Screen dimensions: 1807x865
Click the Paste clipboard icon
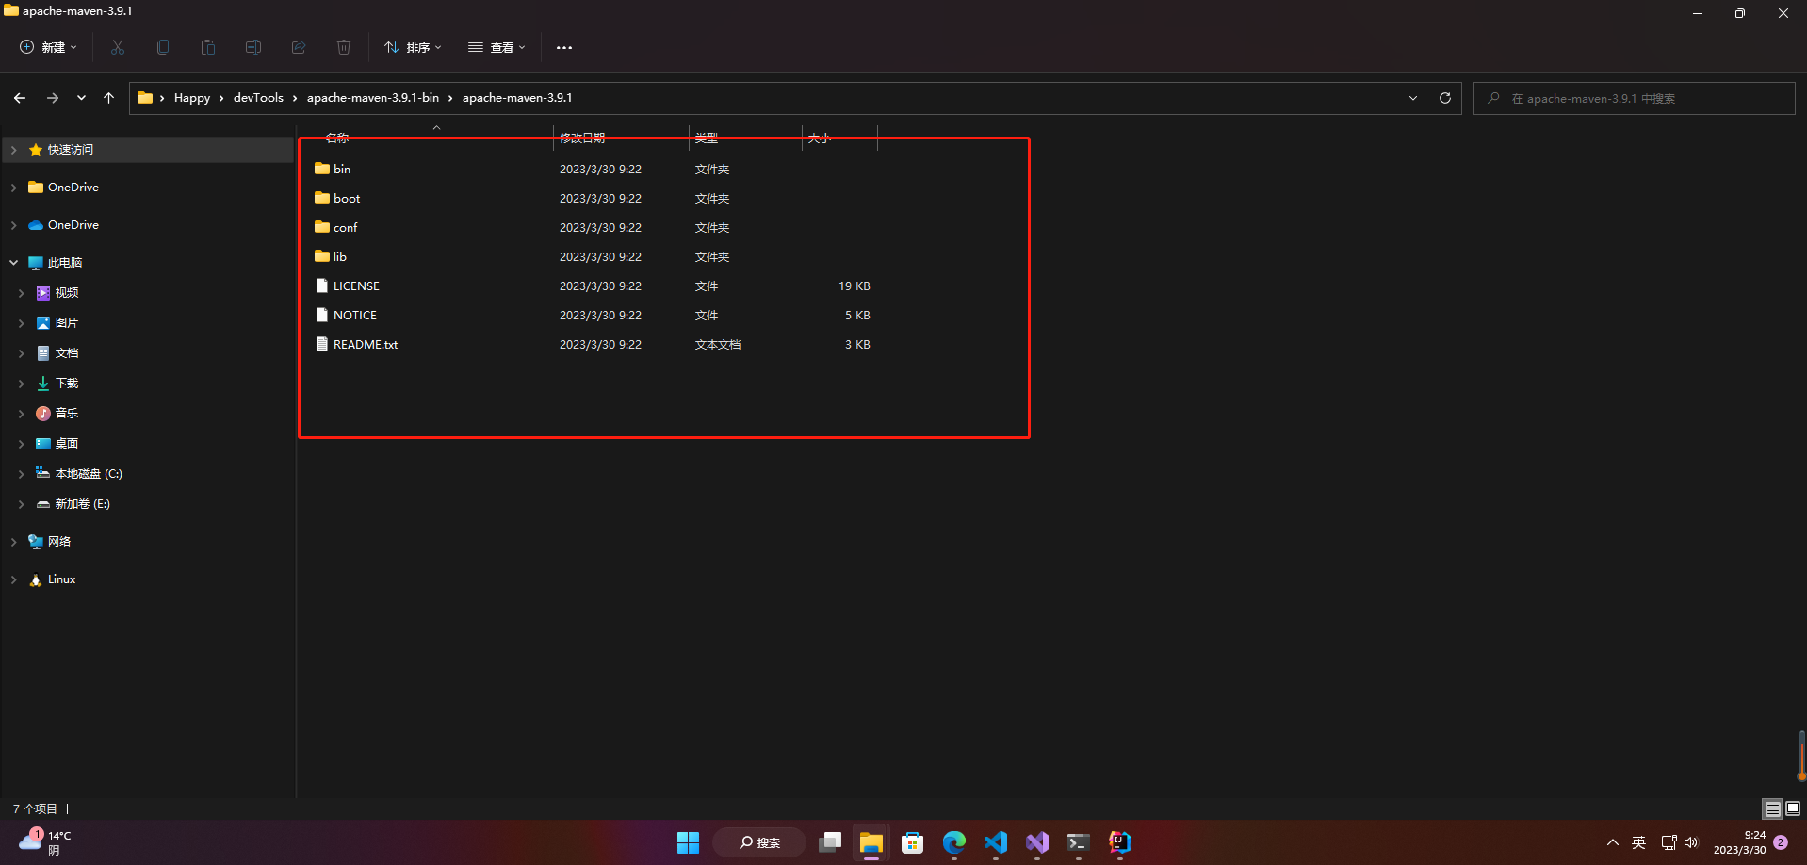[x=208, y=47]
